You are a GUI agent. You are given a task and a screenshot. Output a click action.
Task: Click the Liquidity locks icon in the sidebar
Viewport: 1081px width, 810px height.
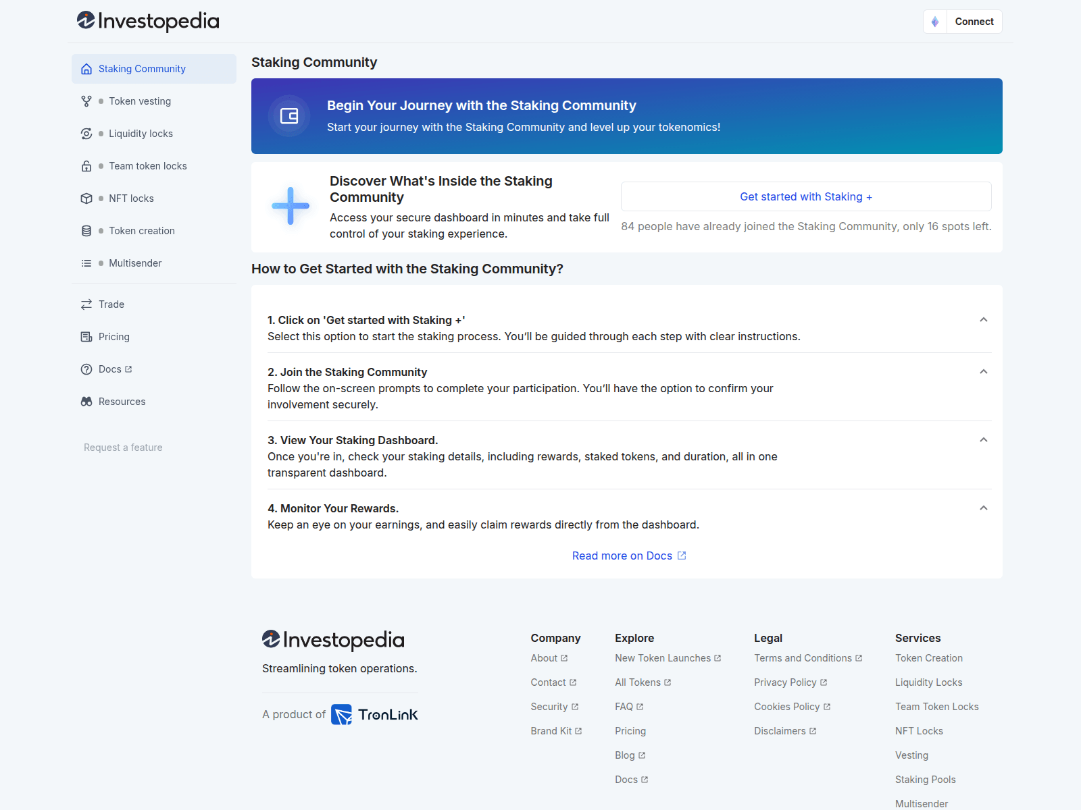tap(86, 134)
